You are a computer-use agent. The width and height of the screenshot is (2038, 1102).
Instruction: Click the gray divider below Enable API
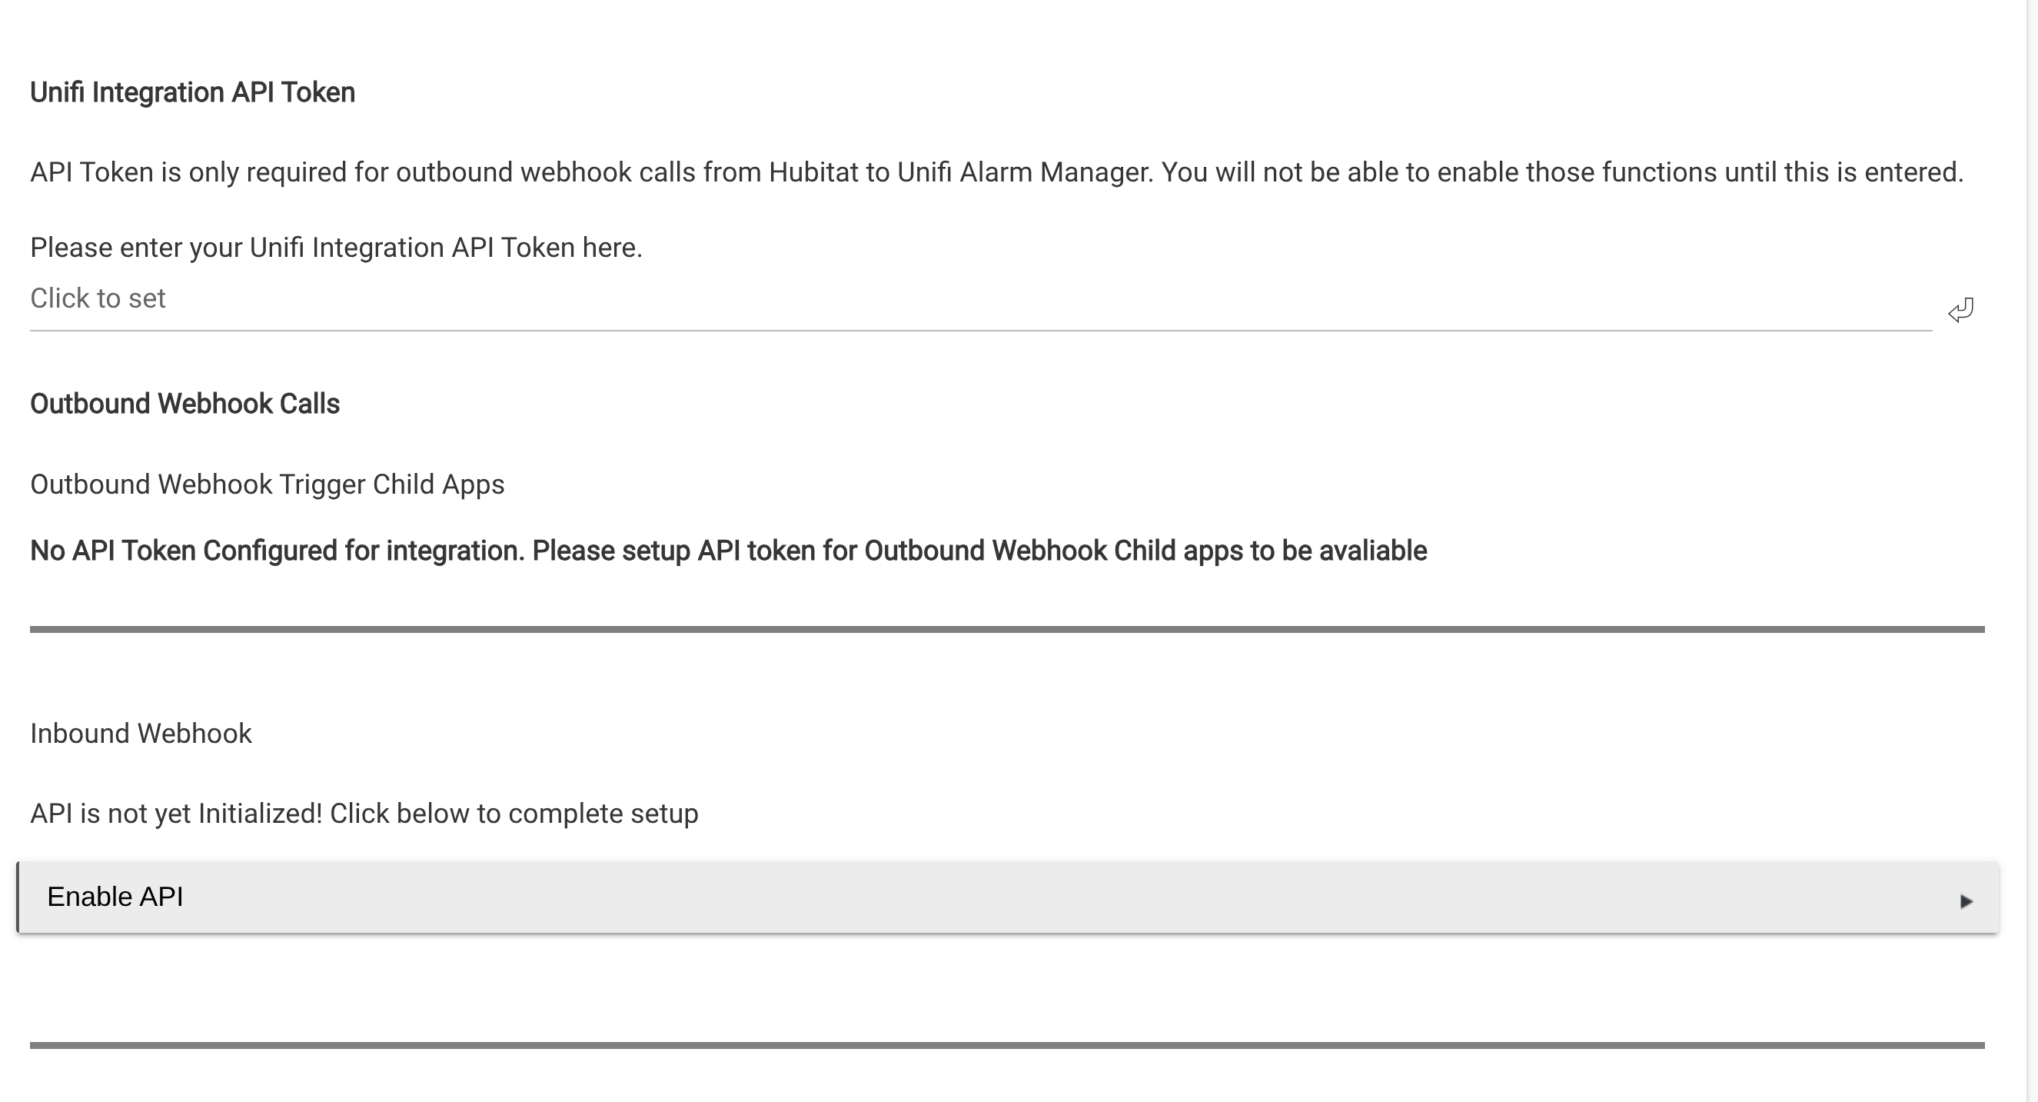(x=1007, y=1045)
